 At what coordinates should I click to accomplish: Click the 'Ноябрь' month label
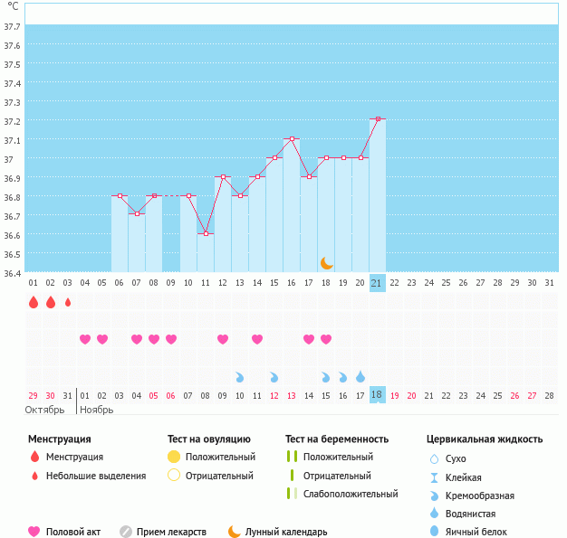pos(98,410)
